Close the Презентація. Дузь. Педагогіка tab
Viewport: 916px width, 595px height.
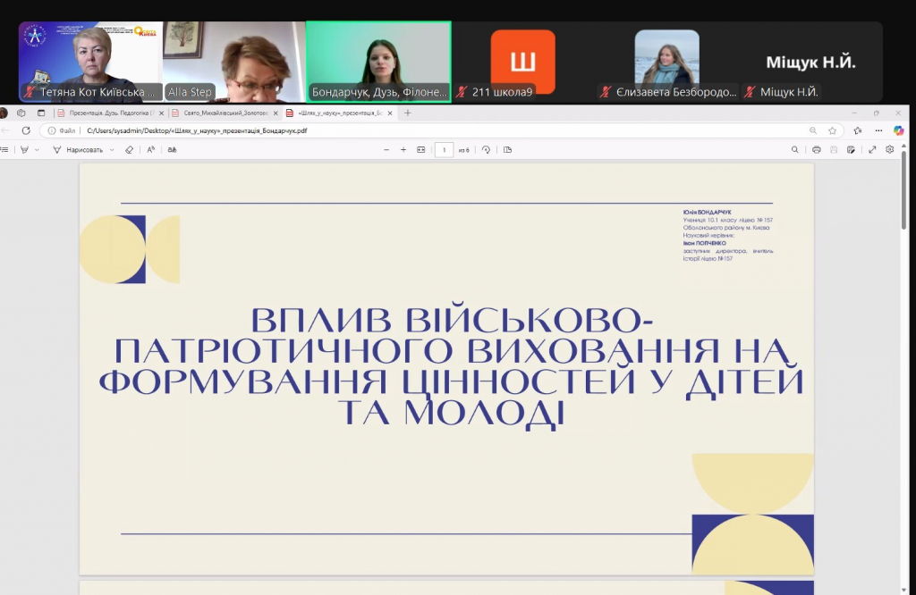[x=161, y=113]
